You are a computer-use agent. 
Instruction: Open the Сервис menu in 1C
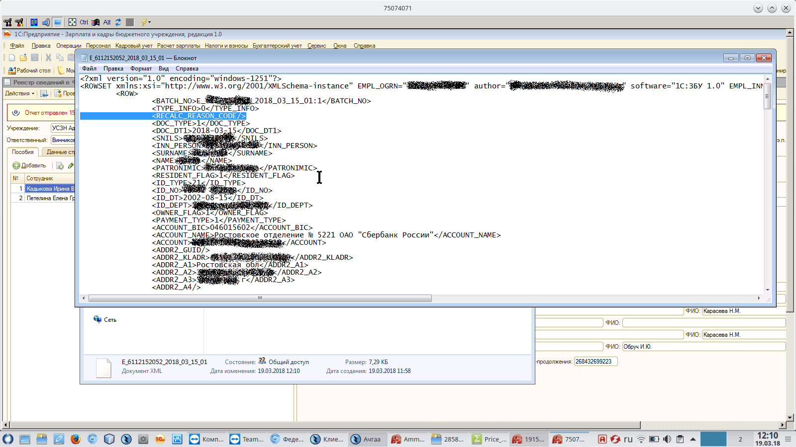click(317, 46)
